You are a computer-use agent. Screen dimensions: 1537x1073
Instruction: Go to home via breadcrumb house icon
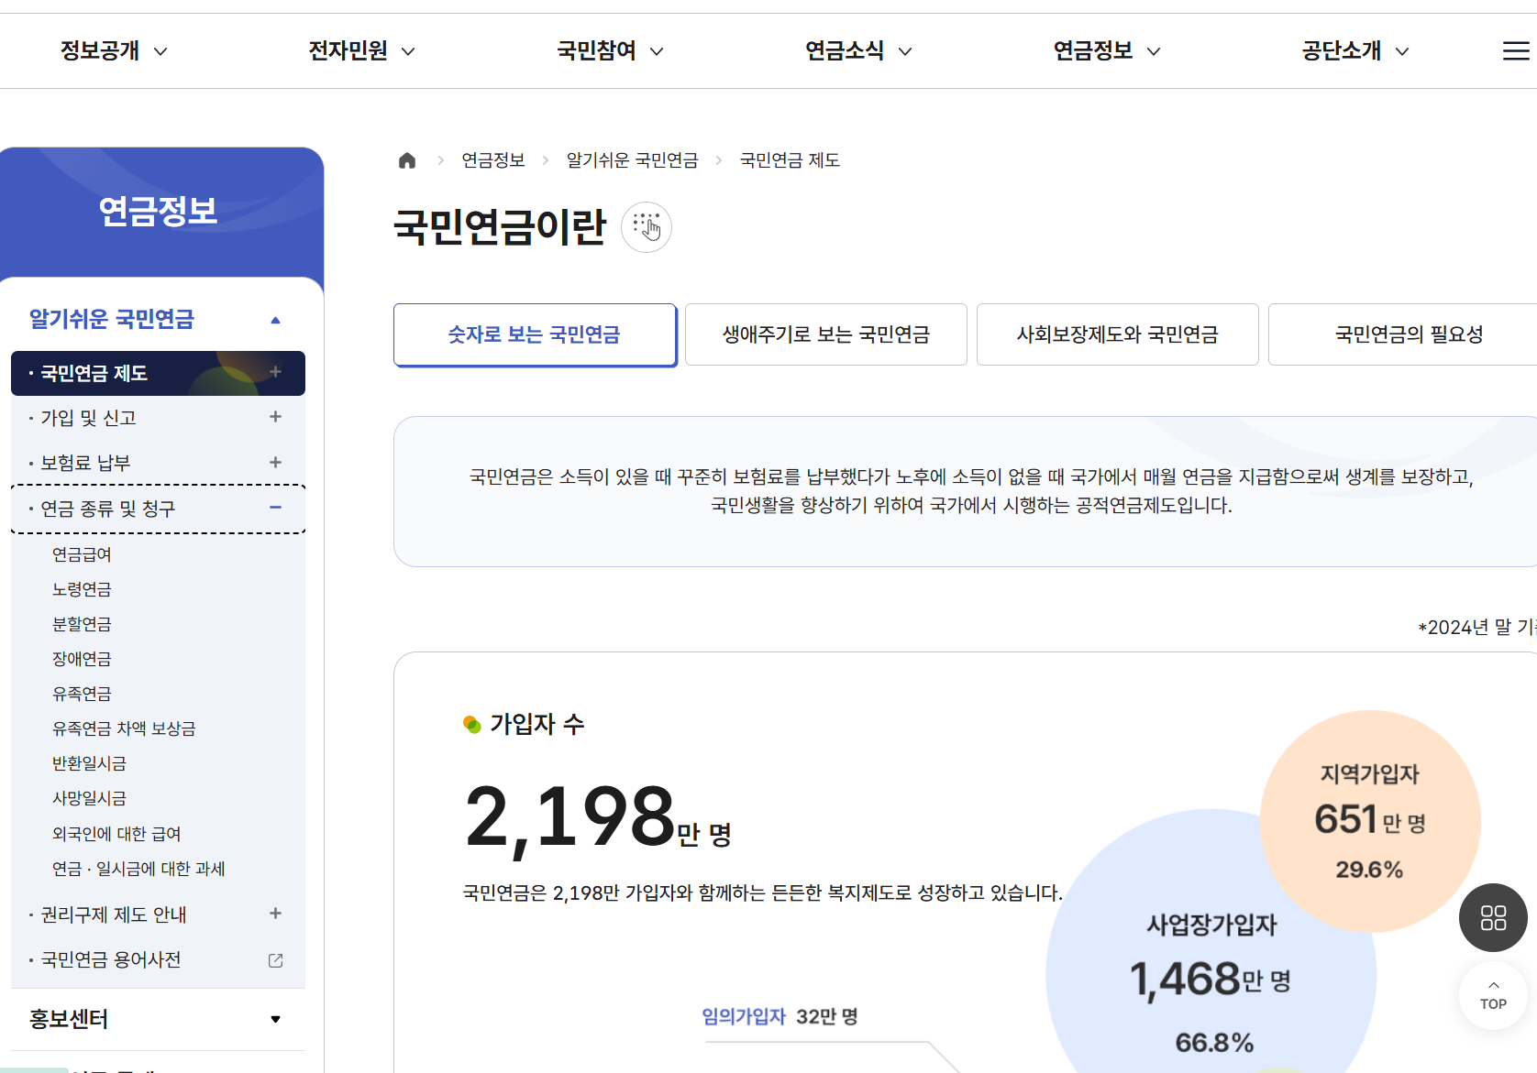(407, 160)
